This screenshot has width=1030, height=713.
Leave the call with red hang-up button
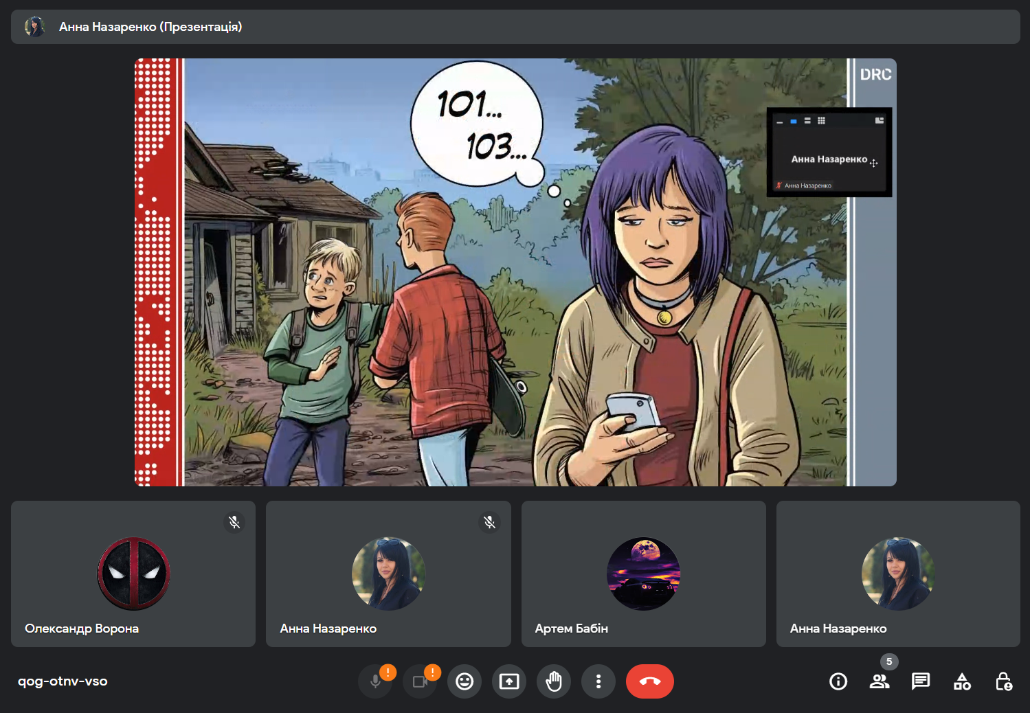point(649,681)
